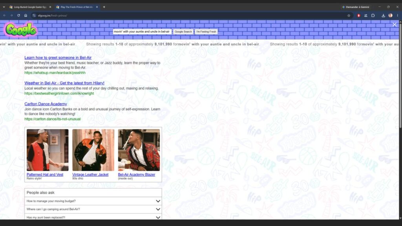
Task: Click the Retro stylin' caption
Action: tap(34, 179)
